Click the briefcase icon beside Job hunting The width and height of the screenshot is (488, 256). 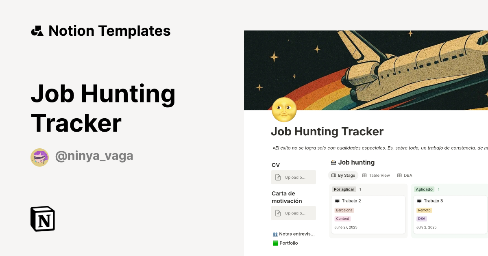pos(333,162)
